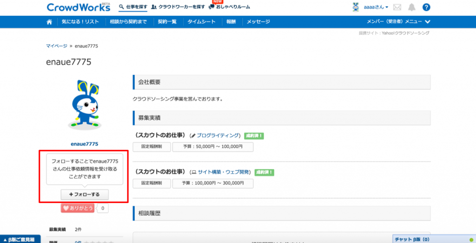
Task: Click the help question mark icon
Action: pos(426,7)
